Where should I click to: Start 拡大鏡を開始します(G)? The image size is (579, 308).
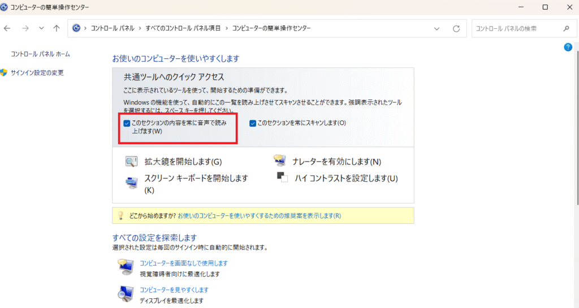(x=183, y=162)
